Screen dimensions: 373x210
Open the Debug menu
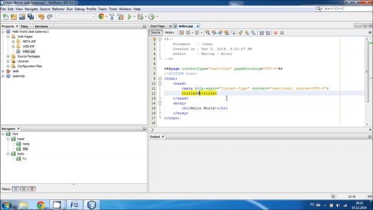coord(79,9)
